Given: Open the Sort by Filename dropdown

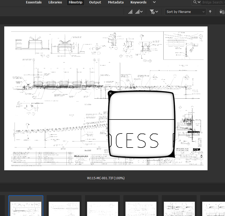Looking at the screenshot, I should [x=185, y=12].
